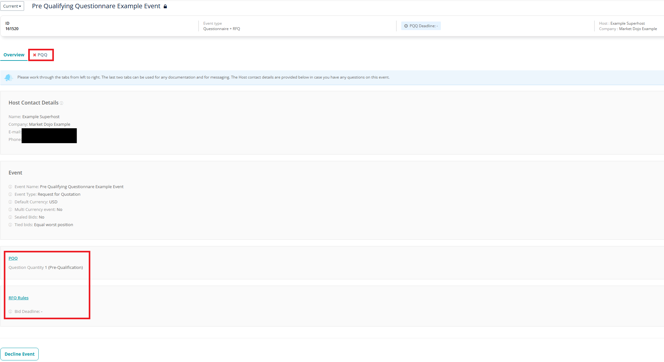
Task: Click the red X on PQQ tab
Action: coord(35,55)
